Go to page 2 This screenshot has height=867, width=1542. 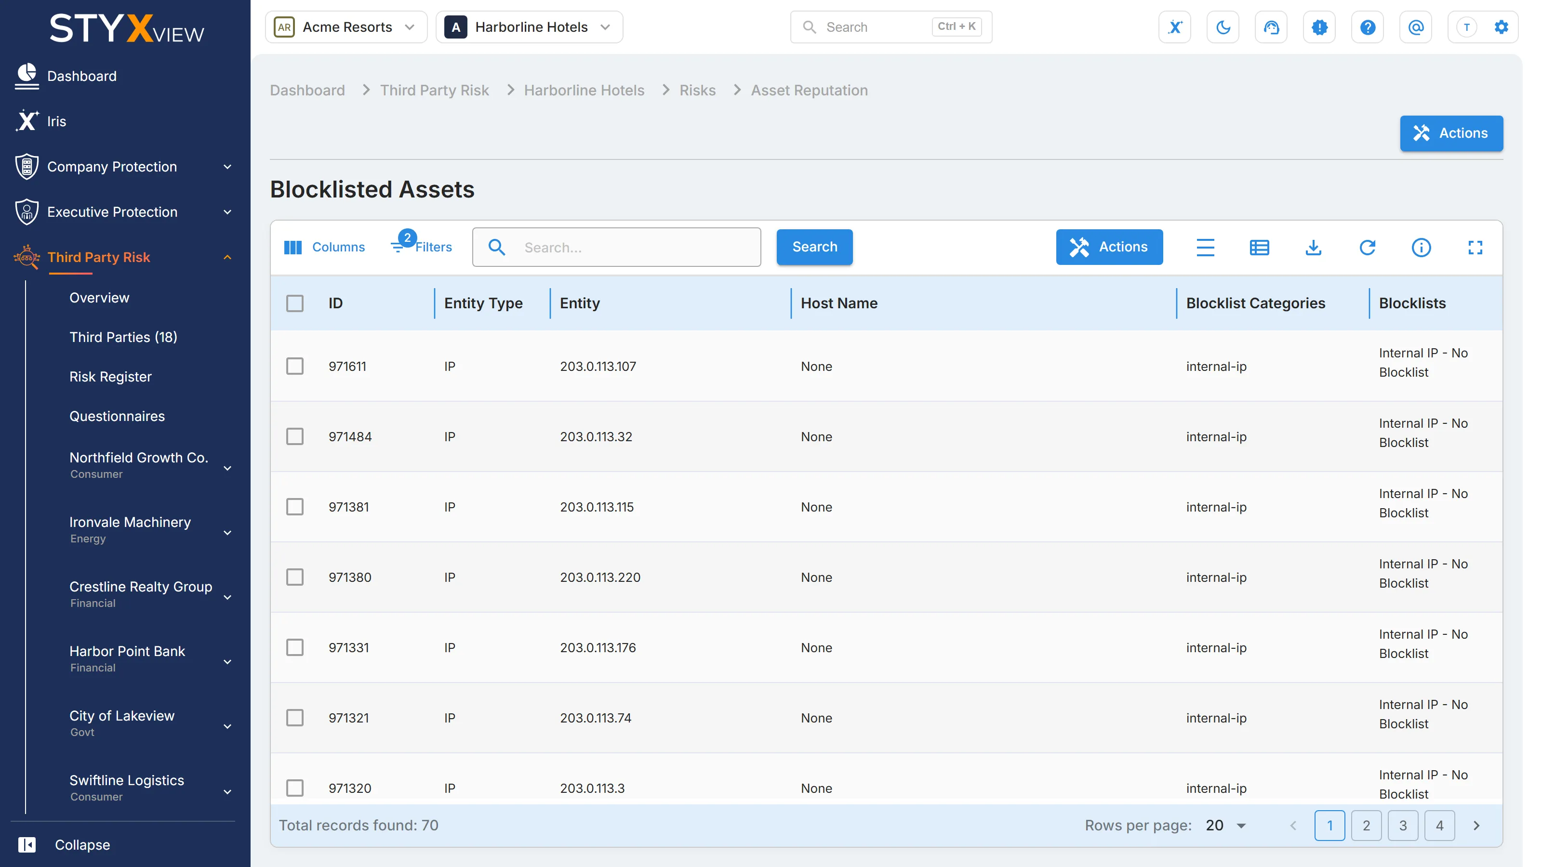(x=1366, y=825)
